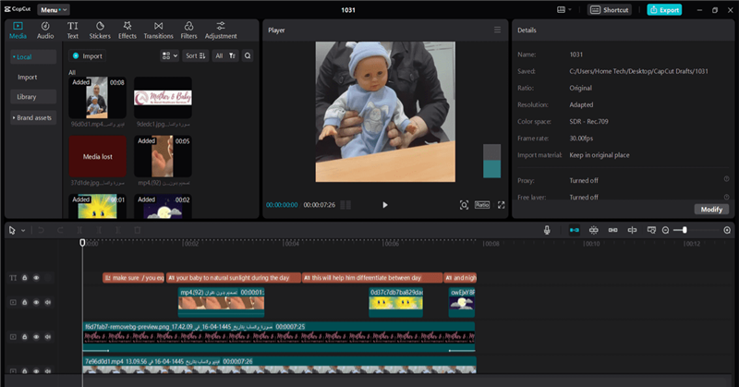Click the zoom out timeline icon
Viewport: 739px width, 387px height.
click(x=666, y=230)
